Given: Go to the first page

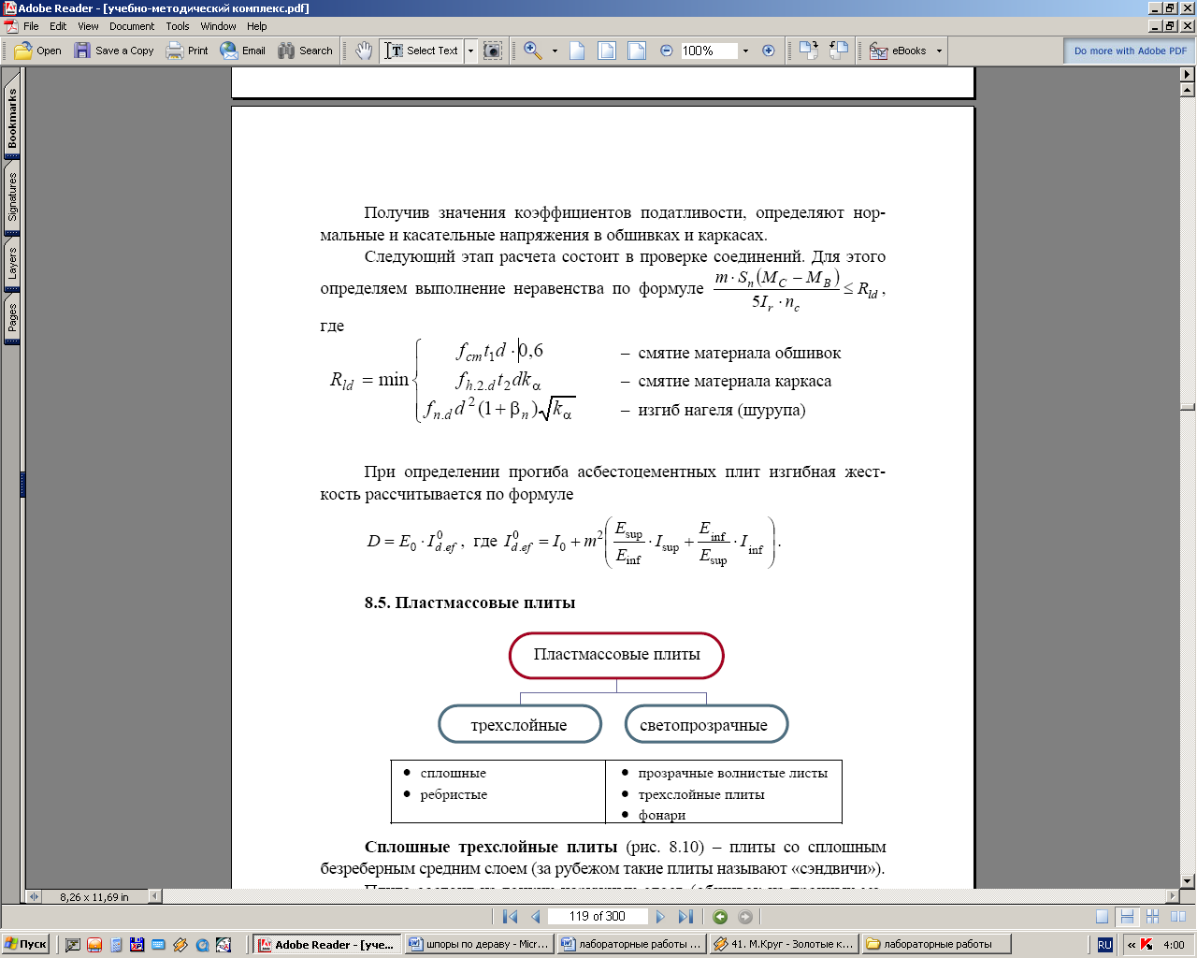Looking at the screenshot, I should [x=510, y=917].
